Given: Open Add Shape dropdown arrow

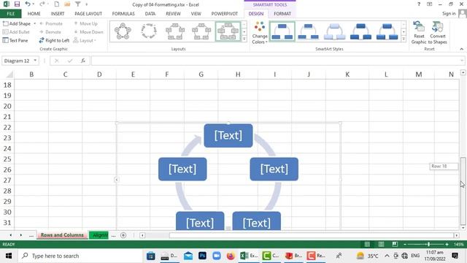Looking at the screenshot, I should (x=34, y=23).
